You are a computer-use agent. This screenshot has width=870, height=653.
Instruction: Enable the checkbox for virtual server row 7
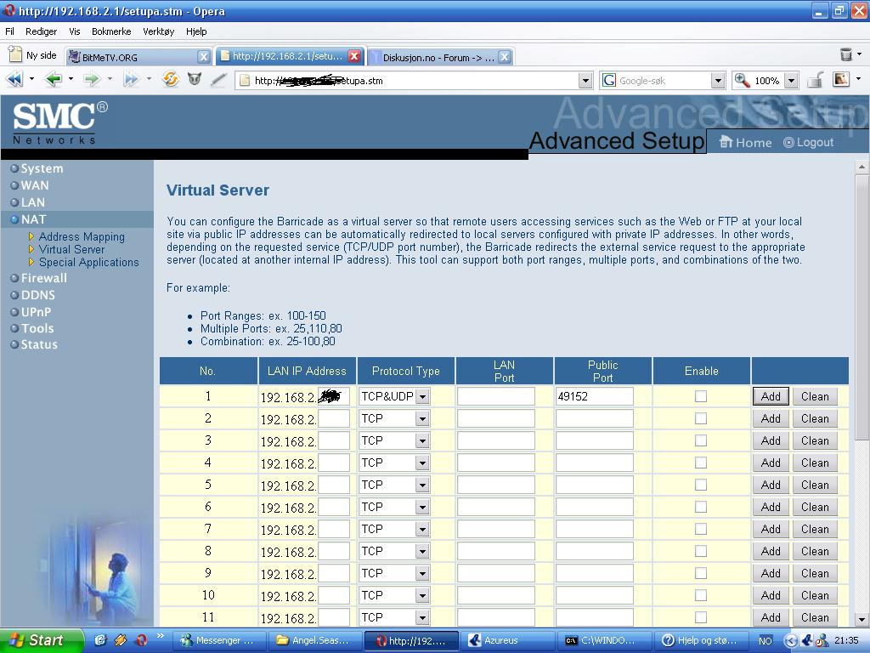(701, 529)
